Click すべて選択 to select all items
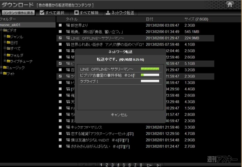Image resolution: width=242 pixels, height=167 pixels. point(52,13)
